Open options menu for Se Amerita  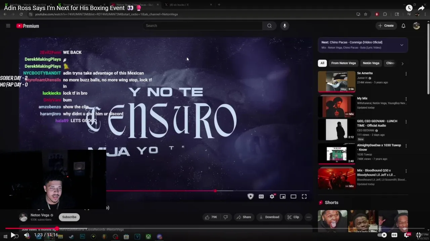406,74
